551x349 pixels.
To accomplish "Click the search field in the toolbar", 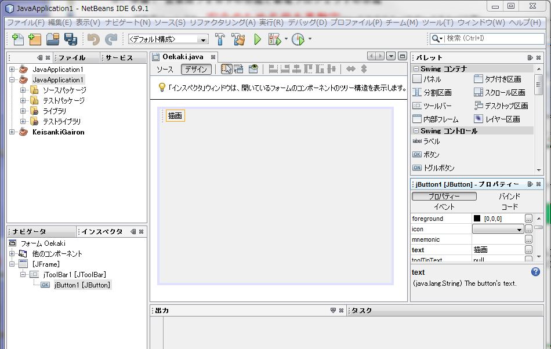I will (493, 39).
